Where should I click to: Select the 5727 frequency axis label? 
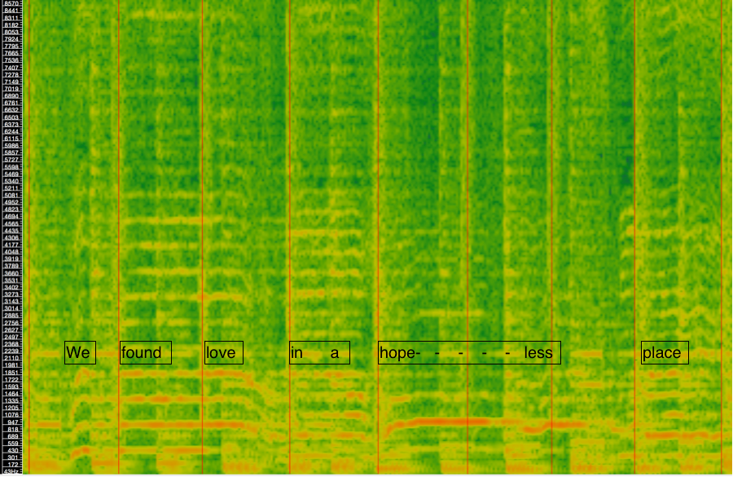click(x=11, y=160)
